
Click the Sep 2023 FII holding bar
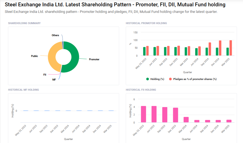[x=165, y=115]
